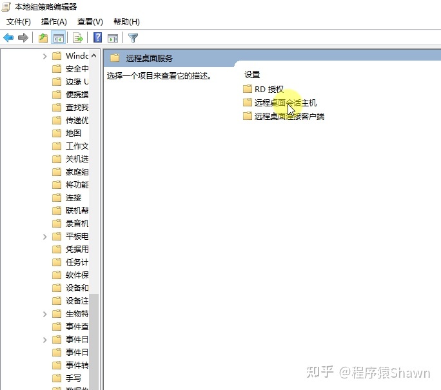This screenshot has height=390, width=441.
Task: Click the 平板电 folder icon
Action: 57,237
